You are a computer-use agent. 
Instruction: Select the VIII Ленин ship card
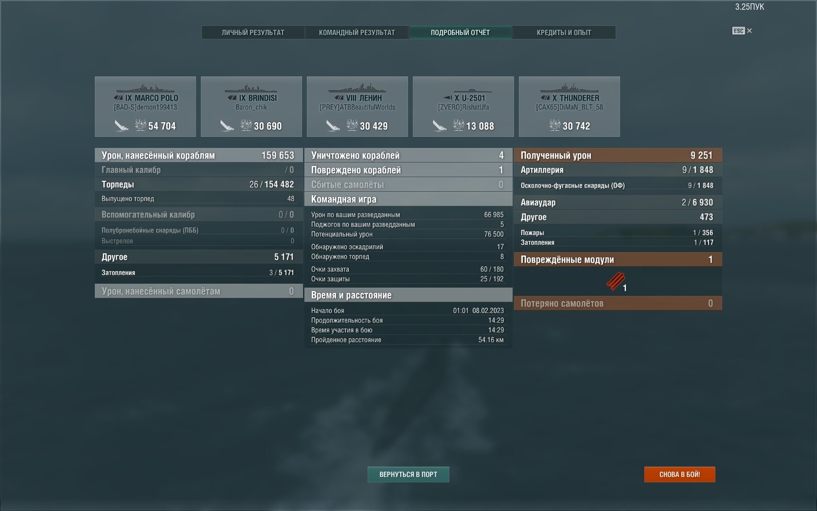pyautogui.click(x=357, y=107)
